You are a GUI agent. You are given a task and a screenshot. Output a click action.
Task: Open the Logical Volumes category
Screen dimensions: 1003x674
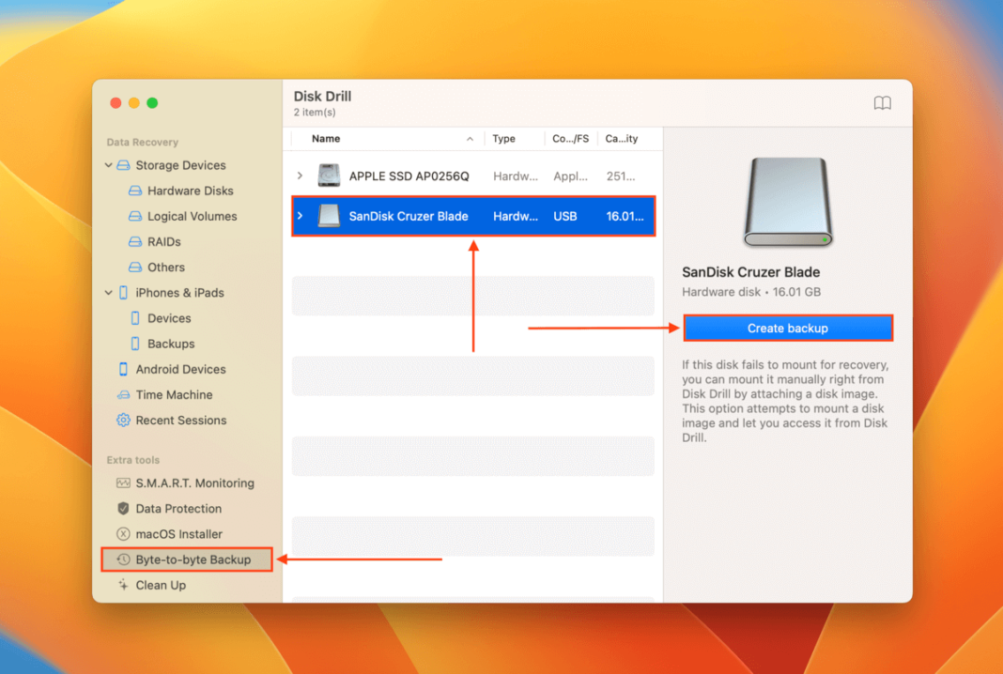185,216
